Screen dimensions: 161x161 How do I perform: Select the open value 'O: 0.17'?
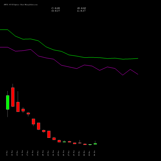coord(56,11)
